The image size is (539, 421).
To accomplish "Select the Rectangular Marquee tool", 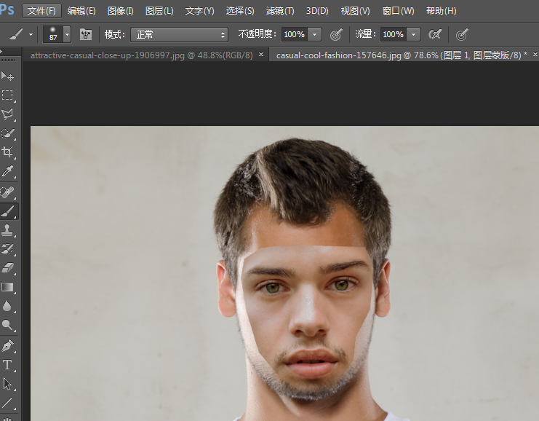I will tap(8, 95).
